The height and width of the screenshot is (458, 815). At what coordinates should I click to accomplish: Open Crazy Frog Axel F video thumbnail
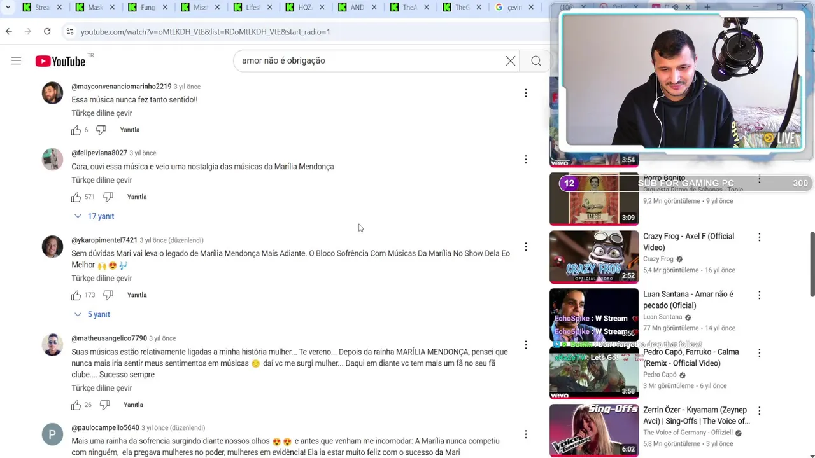tap(594, 256)
